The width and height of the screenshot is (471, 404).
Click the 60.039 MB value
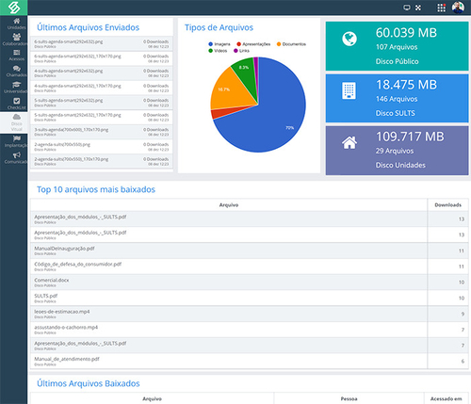point(406,33)
